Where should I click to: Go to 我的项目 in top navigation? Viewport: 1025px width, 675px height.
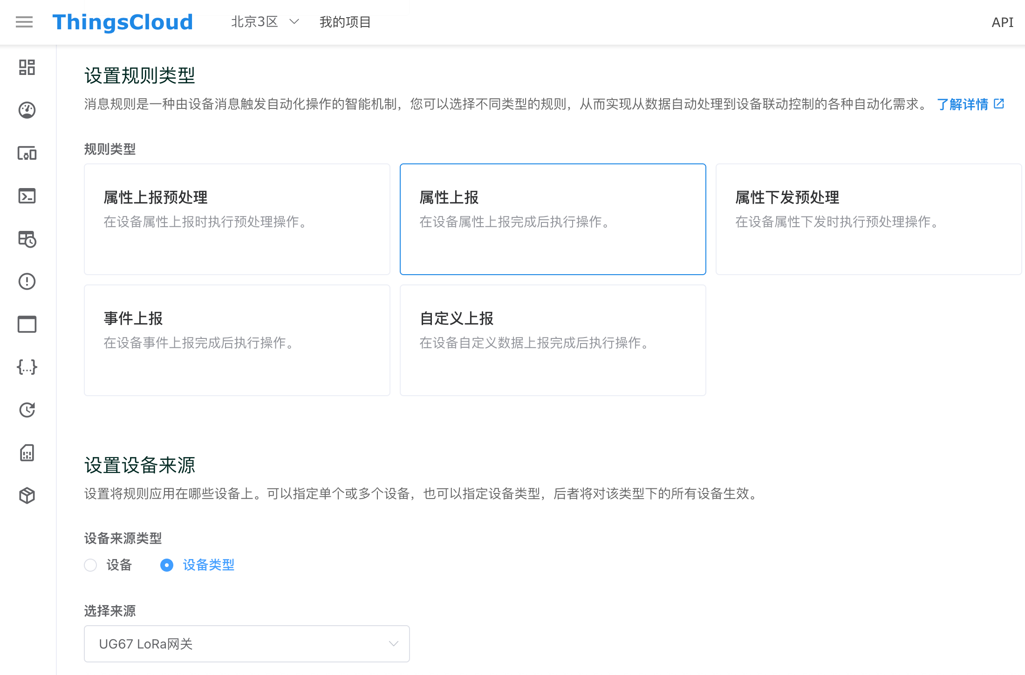(345, 22)
